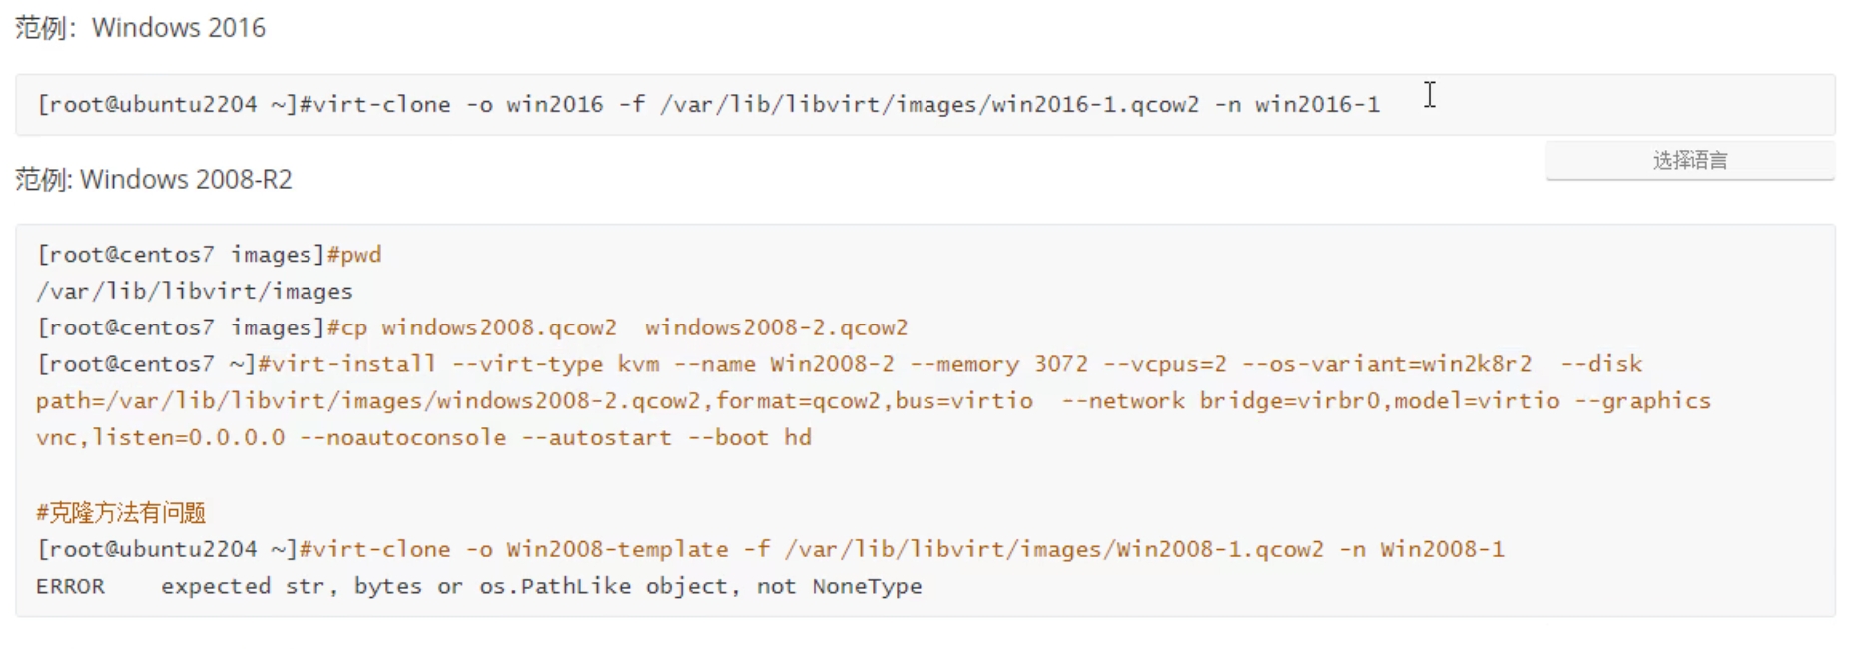Click the 范例: Windows 2016 heading

pyautogui.click(x=141, y=28)
